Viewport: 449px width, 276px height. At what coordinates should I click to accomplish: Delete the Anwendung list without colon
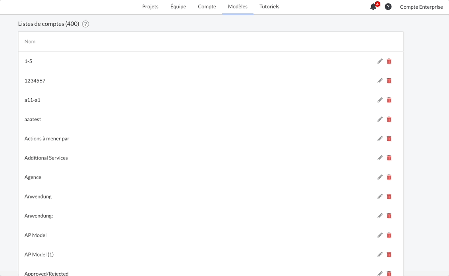tap(389, 196)
